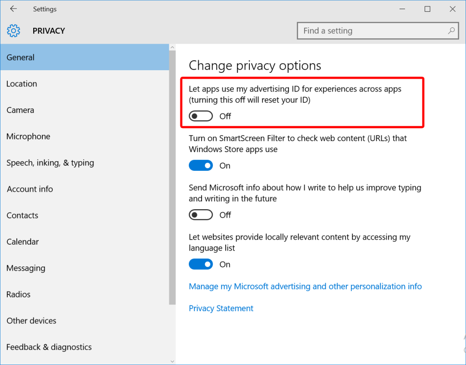Turn off website language list access
This screenshot has width=466, height=365.
click(201, 264)
